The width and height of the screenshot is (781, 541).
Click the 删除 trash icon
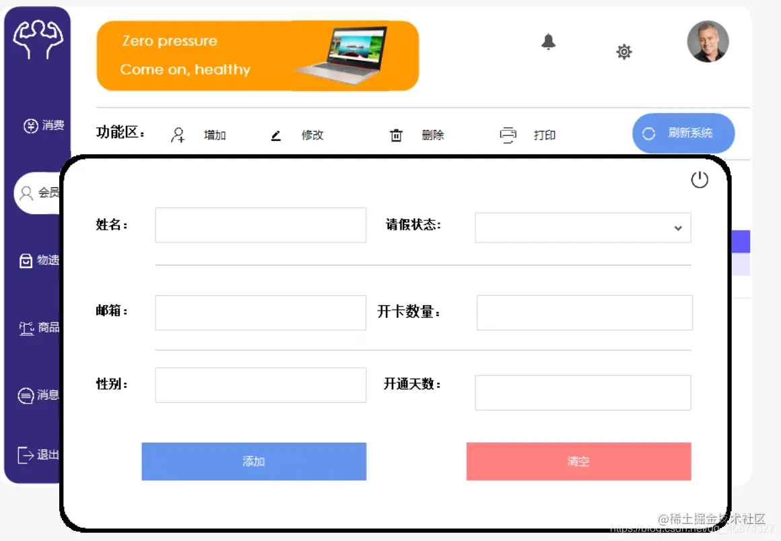tap(396, 135)
